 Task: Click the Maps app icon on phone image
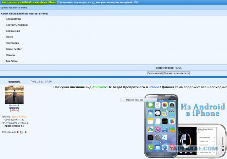165,113
